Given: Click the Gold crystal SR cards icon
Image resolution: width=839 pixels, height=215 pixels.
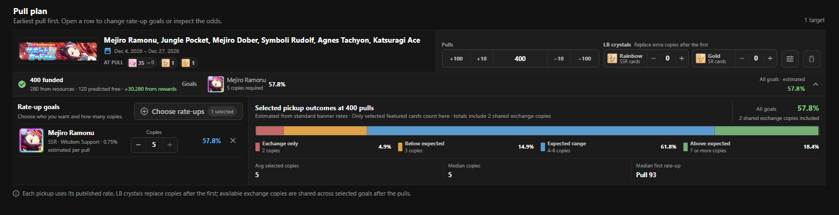Looking at the screenshot, I should click(701, 58).
